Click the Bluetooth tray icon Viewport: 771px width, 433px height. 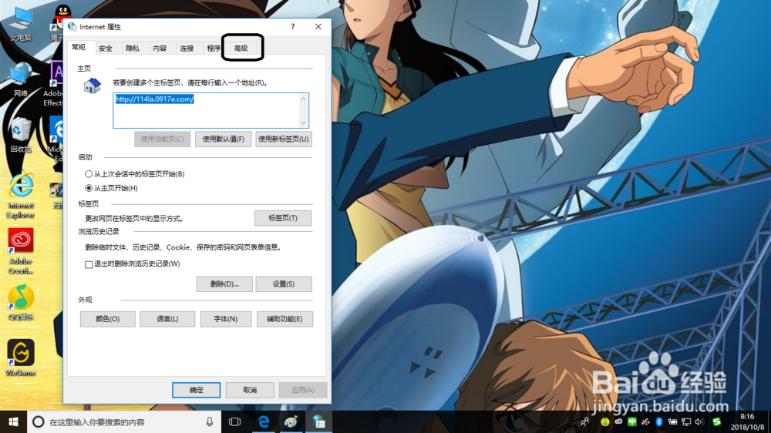(x=659, y=421)
